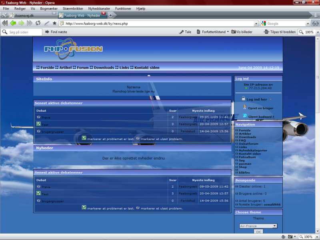The width and height of the screenshot is (320, 240).
Task: Click the Find næste button
Action: click(x=56, y=32)
